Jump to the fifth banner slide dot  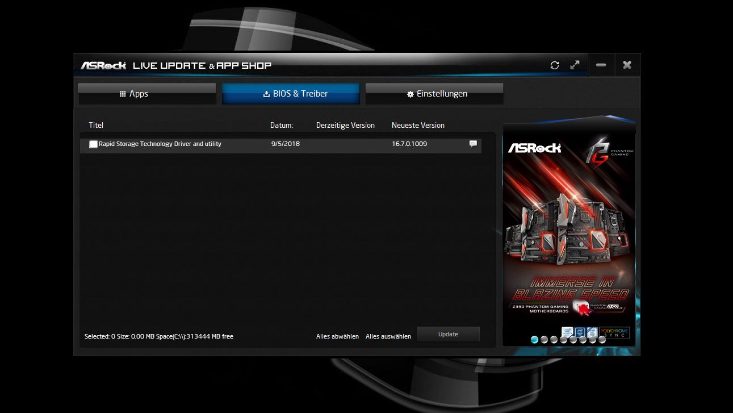573,340
